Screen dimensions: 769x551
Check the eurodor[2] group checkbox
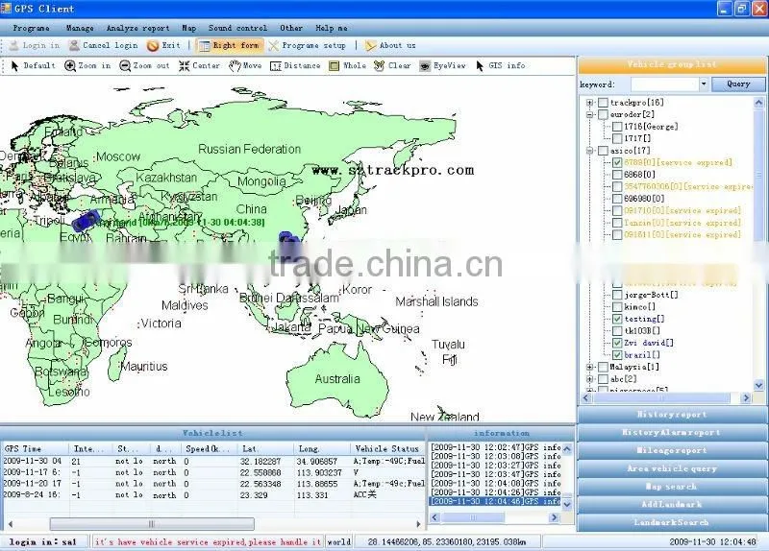coord(604,114)
